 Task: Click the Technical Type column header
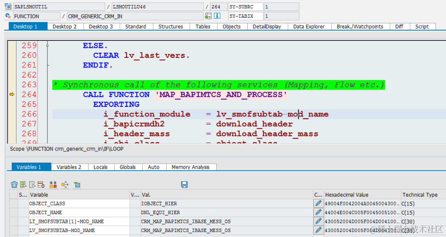click(424, 195)
